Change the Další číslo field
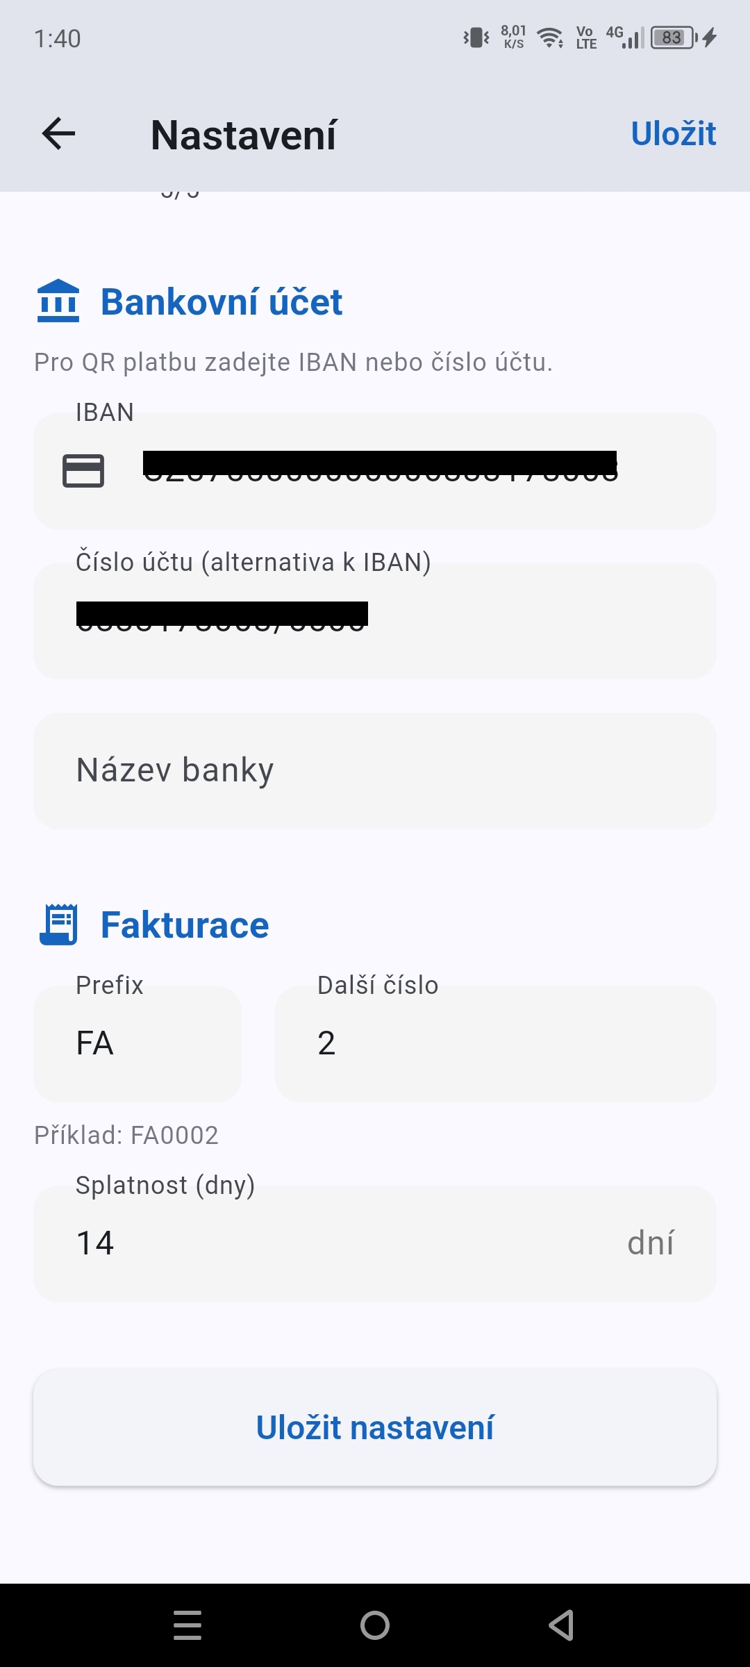This screenshot has width=750, height=1667. [495, 1043]
